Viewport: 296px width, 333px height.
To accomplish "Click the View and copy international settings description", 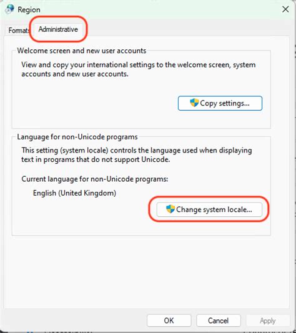I will point(139,69).
